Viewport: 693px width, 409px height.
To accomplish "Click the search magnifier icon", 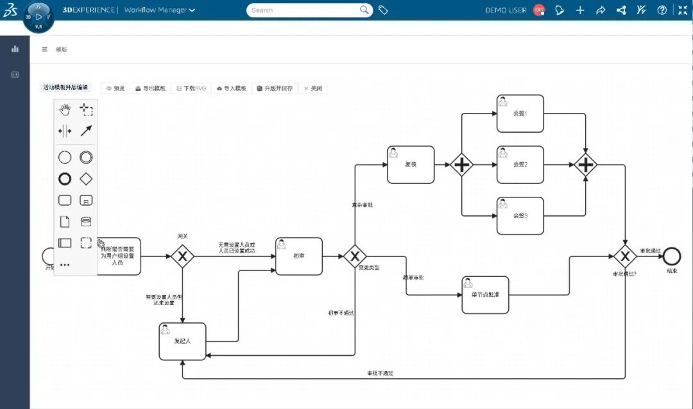I will (364, 10).
